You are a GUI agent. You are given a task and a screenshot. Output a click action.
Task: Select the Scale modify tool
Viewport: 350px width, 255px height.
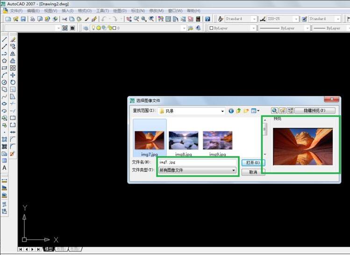[x=13, y=90]
